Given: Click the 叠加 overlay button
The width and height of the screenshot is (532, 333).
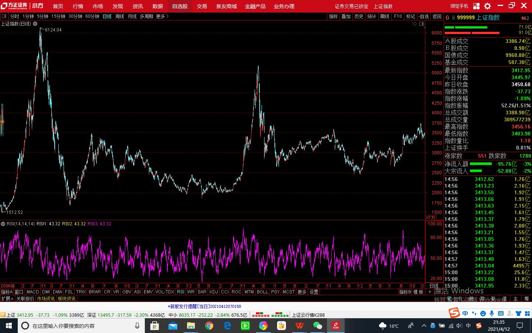Looking at the screenshot, I should pyautogui.click(x=346, y=16).
